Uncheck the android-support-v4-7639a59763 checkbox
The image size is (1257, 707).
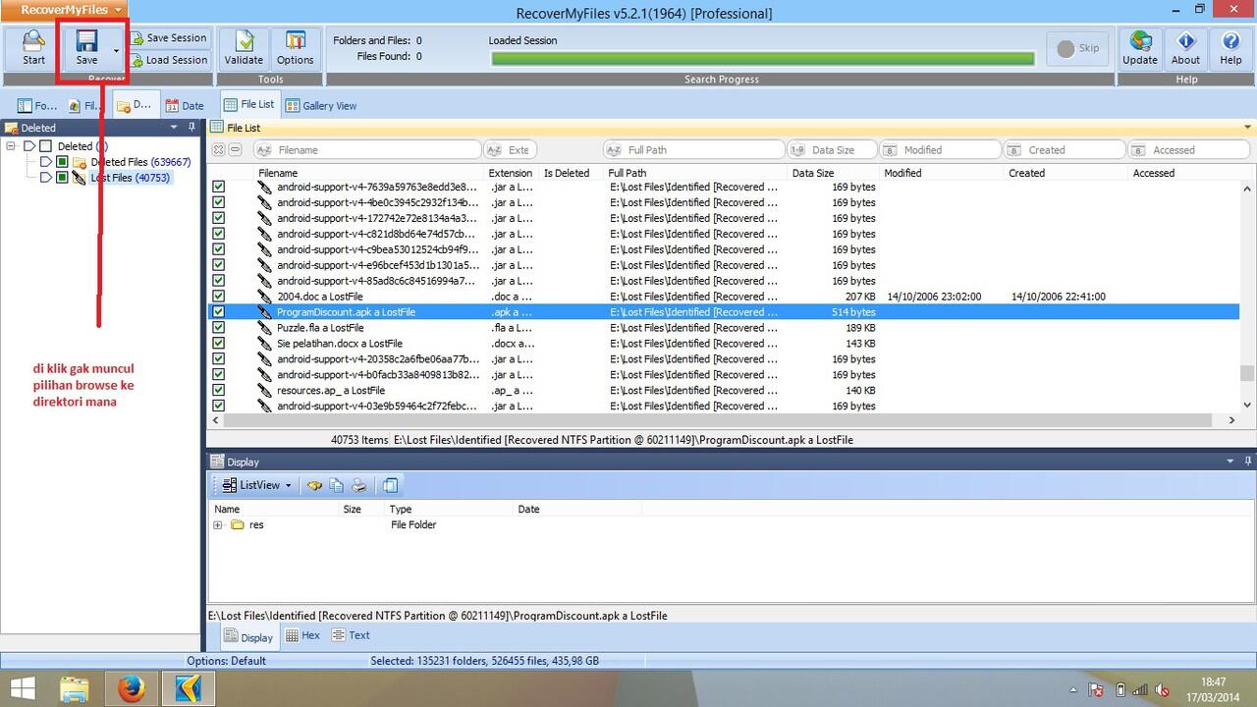[x=219, y=187]
